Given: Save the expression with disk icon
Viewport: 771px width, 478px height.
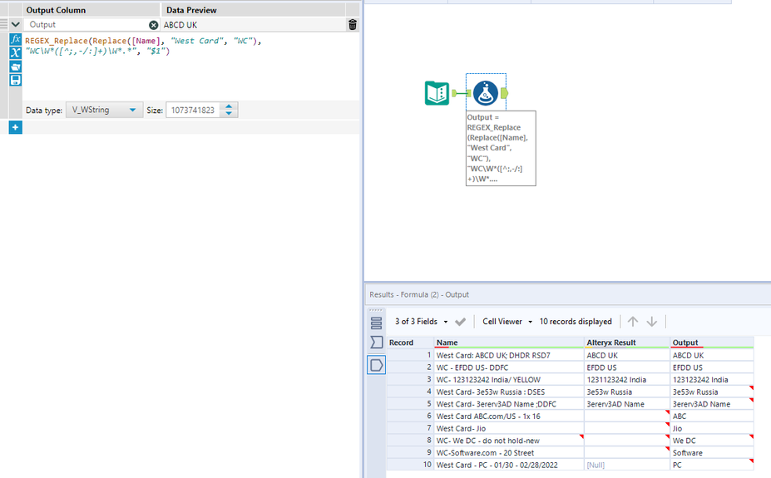Looking at the screenshot, I should click(15, 80).
